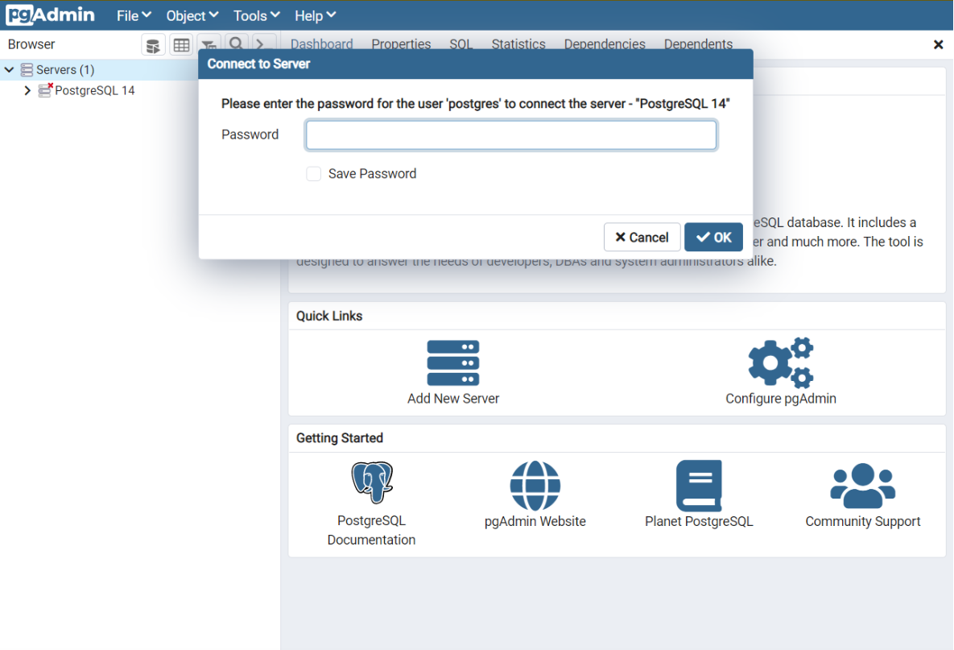
Task: Click the Add New Server icon
Action: pyautogui.click(x=453, y=362)
